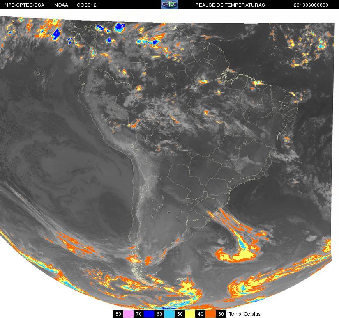Click the CPTEC logo in header
The height and width of the screenshot is (318, 339).
tap(170, 5)
